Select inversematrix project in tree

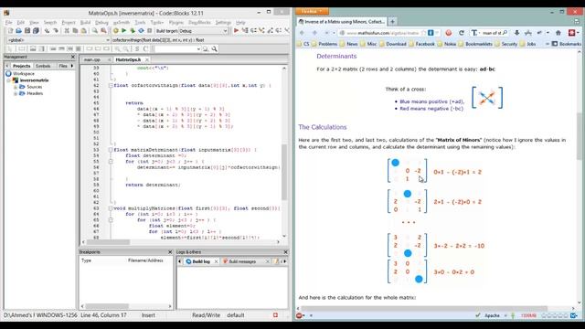click(34, 80)
